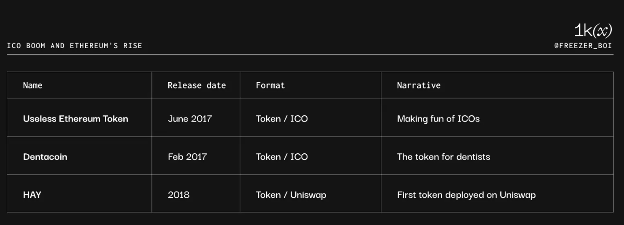
Task: Click the ICO BOOM AND ETHEREUM'S RISE title
Action: coord(74,46)
